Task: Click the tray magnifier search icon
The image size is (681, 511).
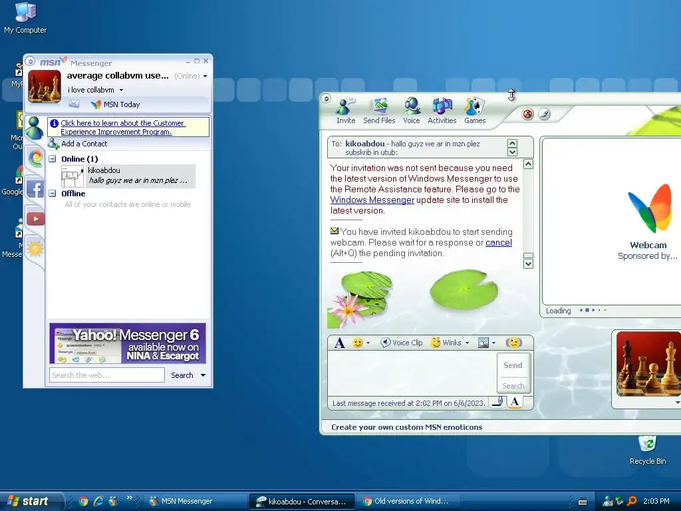Action: point(632,501)
